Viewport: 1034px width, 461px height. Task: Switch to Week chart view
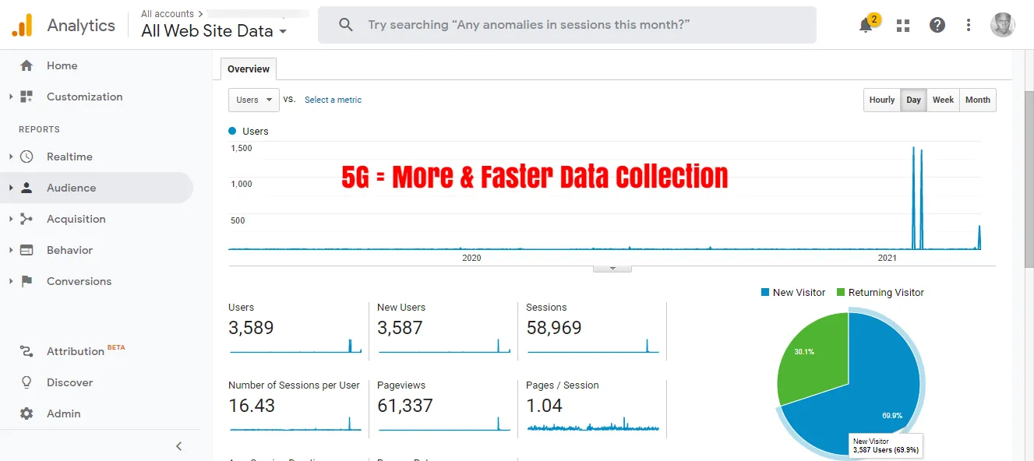[x=943, y=100]
